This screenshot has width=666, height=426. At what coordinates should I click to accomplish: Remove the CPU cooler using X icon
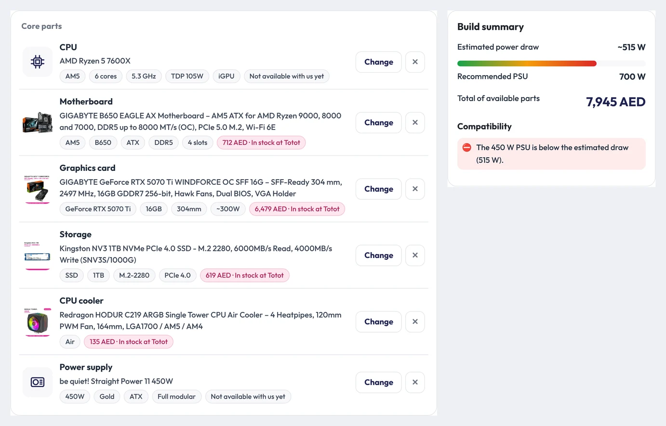(x=415, y=322)
